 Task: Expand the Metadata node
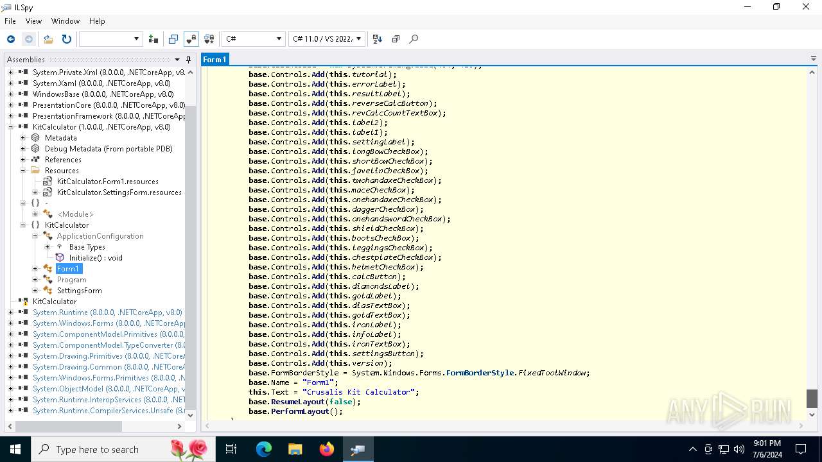point(22,138)
